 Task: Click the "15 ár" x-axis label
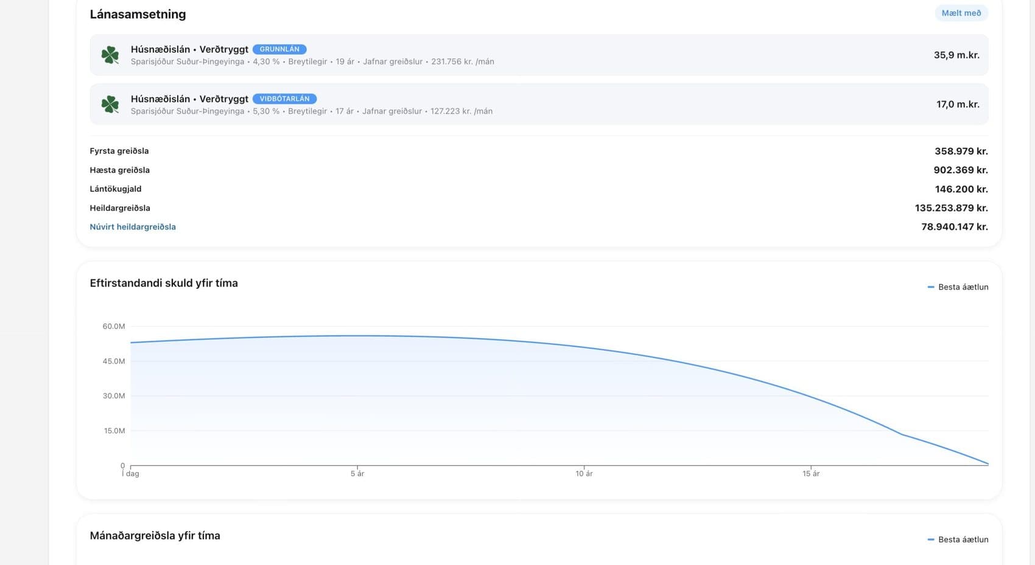(x=811, y=474)
